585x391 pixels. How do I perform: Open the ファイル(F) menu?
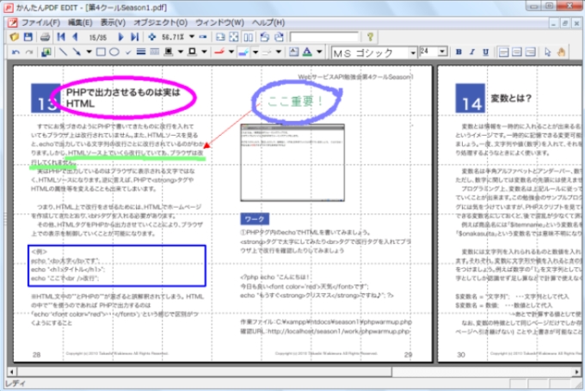tap(40, 22)
